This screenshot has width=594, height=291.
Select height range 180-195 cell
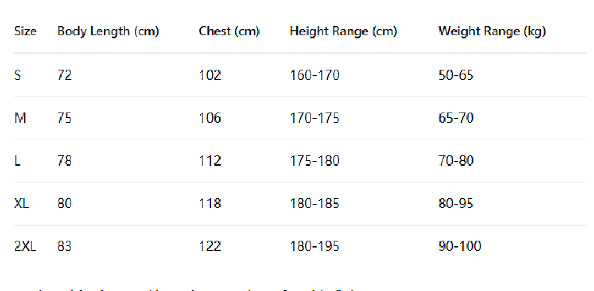click(315, 246)
